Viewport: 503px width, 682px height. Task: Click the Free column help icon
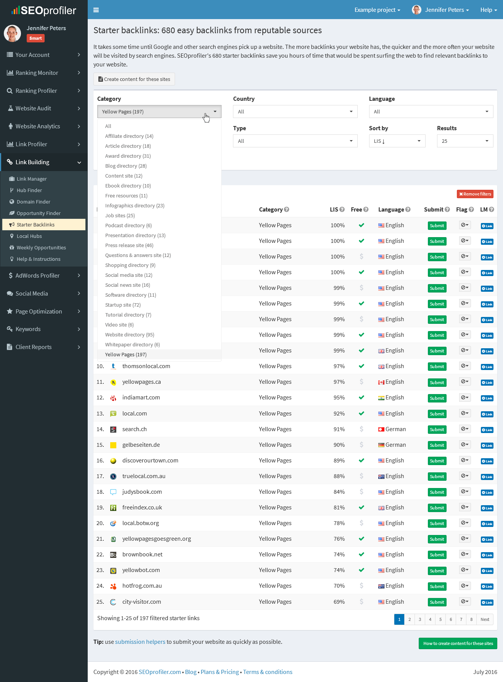(366, 209)
